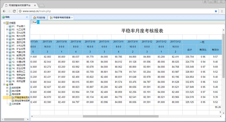The image size is (226, 122).
Task: Click the icon beside 12、交通应用
Action: [x=10, y=62]
